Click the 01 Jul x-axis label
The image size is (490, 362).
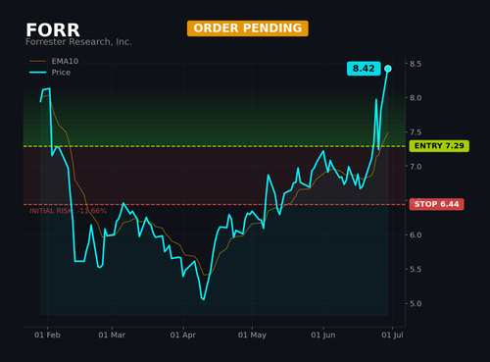pyautogui.click(x=392, y=335)
